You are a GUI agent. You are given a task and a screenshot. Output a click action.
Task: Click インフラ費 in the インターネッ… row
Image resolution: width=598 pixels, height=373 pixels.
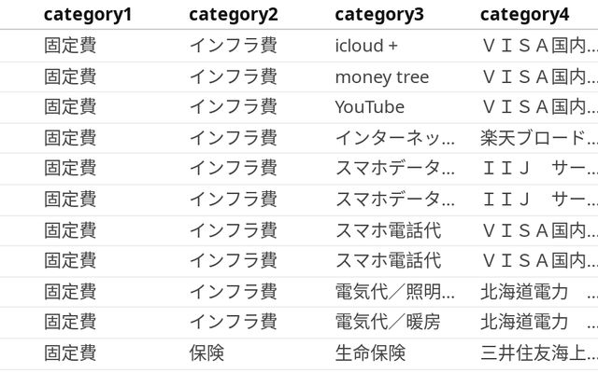pyautogui.click(x=233, y=138)
